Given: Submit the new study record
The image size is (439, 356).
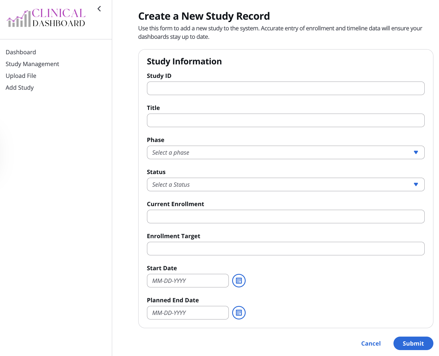Looking at the screenshot, I should [x=413, y=343].
